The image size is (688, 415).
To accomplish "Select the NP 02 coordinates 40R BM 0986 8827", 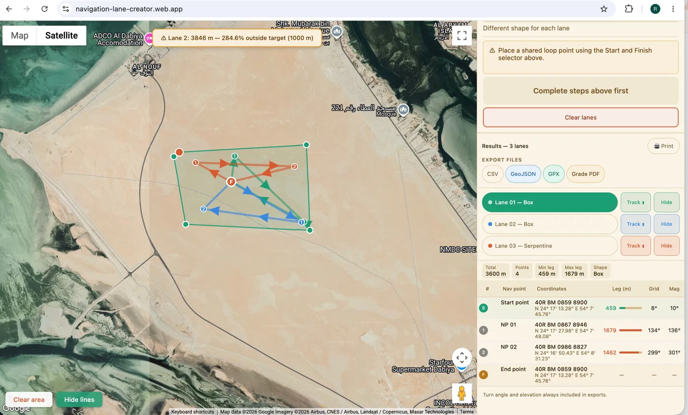I will coord(561,347).
